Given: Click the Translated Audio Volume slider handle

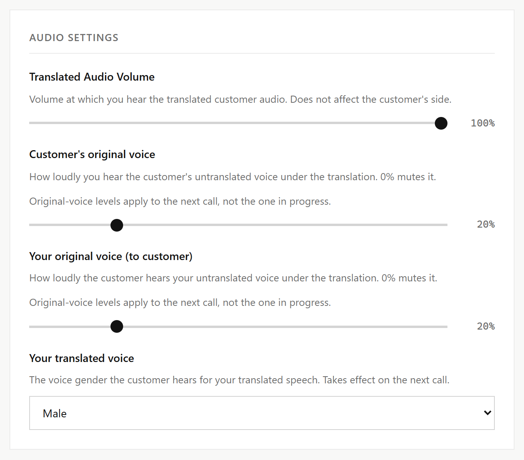Looking at the screenshot, I should pos(441,123).
